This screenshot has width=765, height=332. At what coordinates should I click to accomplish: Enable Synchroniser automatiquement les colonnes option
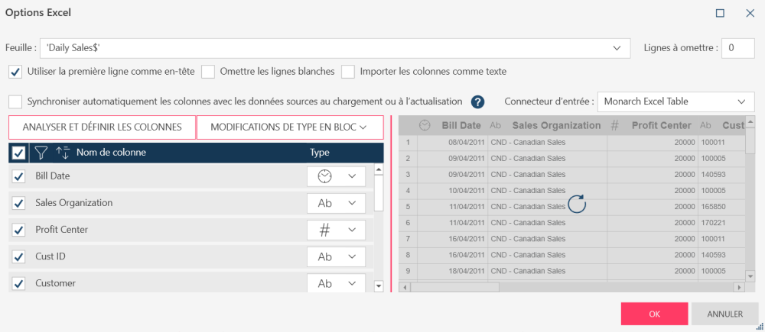[15, 102]
